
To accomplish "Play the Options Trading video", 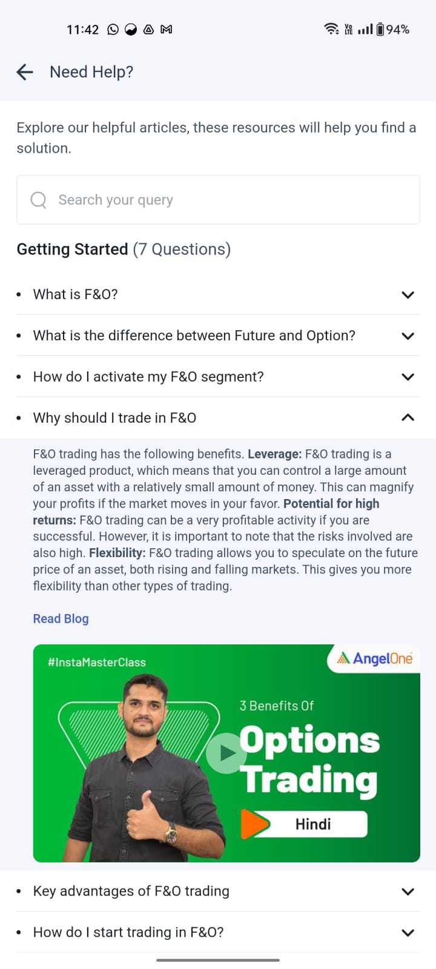I will coord(226,753).
